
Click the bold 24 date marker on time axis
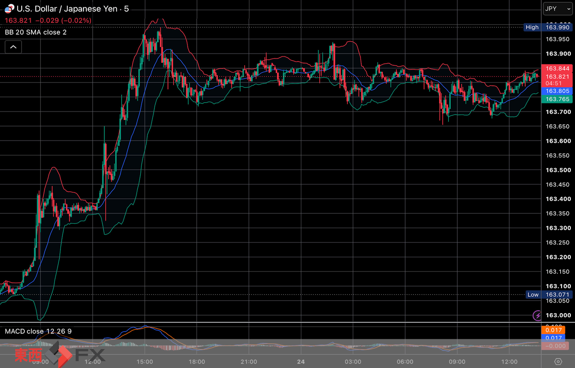(x=301, y=362)
